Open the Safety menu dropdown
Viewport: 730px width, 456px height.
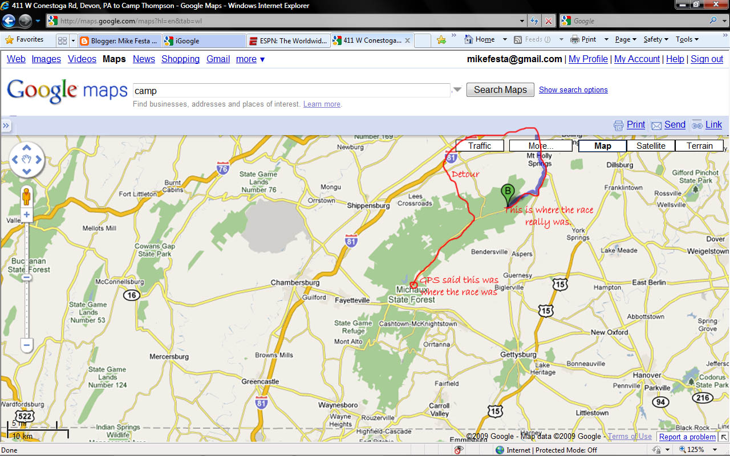pos(656,40)
